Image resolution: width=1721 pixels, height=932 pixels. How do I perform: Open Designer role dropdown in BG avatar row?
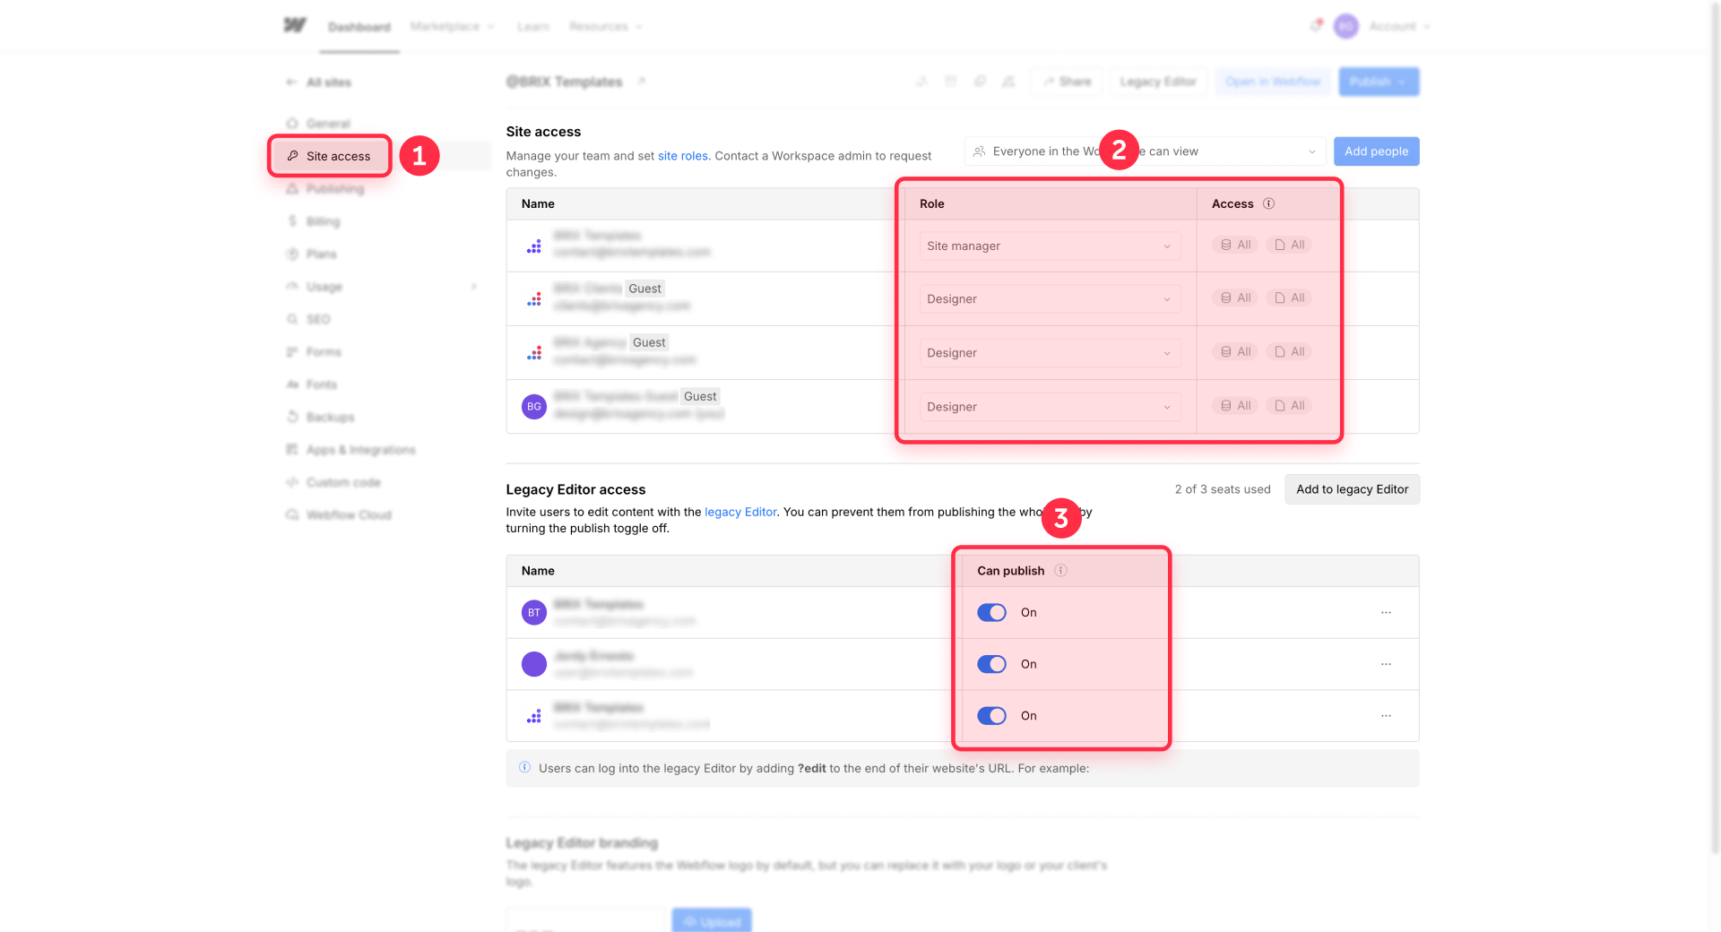[1050, 406]
